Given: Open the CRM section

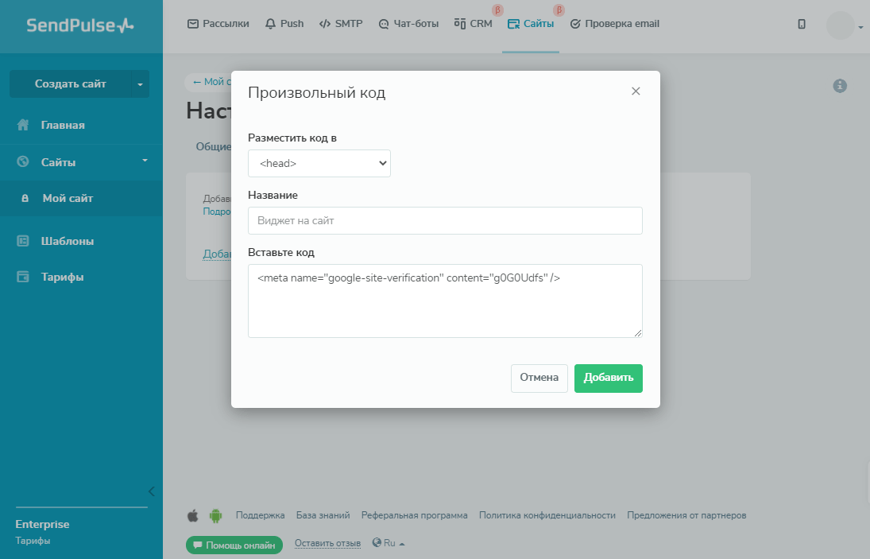Looking at the screenshot, I should pyautogui.click(x=474, y=24).
